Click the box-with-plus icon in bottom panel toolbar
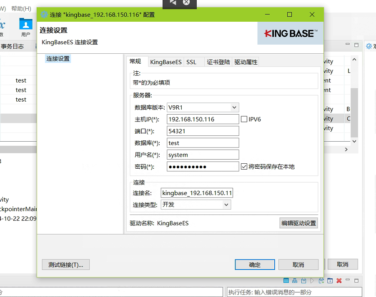This screenshot has width=376, height=297. click(321, 281)
